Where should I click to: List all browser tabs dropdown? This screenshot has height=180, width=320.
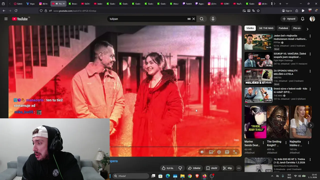[x=287, y=4]
